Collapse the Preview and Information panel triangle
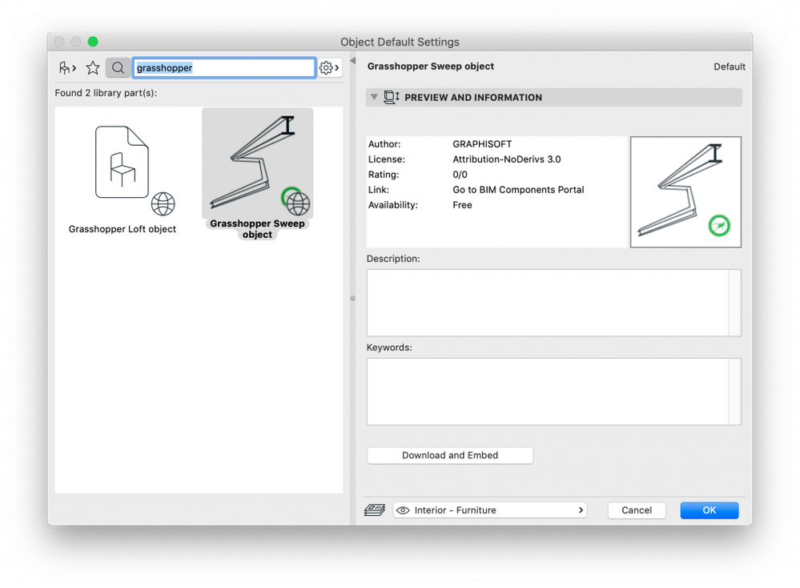800x588 pixels. click(374, 97)
